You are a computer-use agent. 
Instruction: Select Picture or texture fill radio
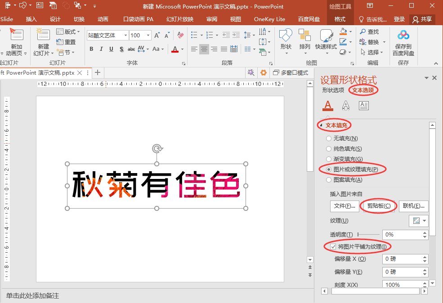(x=329, y=169)
